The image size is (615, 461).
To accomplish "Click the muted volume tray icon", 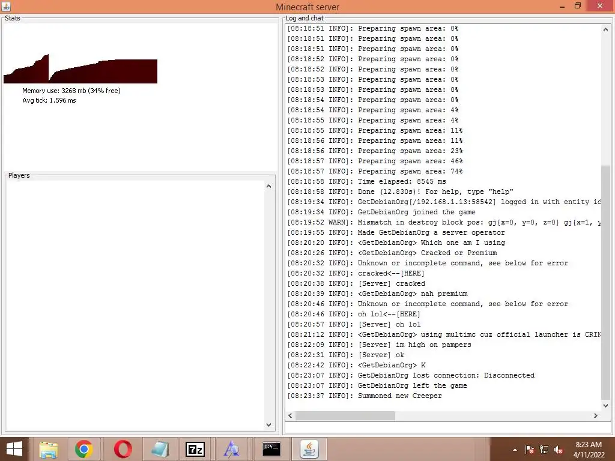I will click(x=559, y=450).
